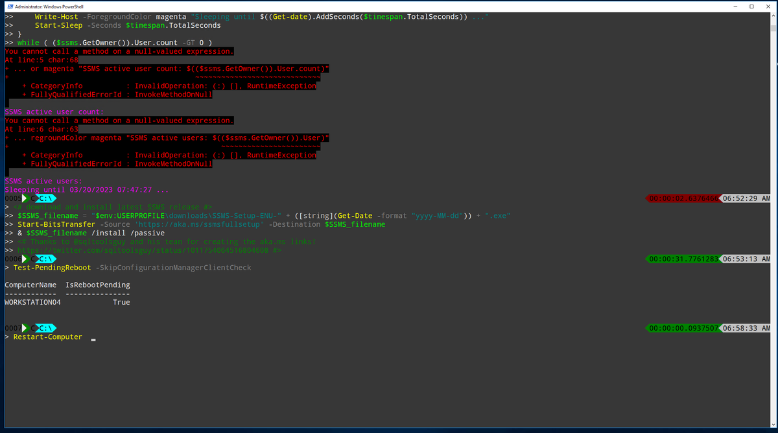
Task: Click the '-SkipConfigurationManagerClientCheck' parameter
Action: (174, 268)
